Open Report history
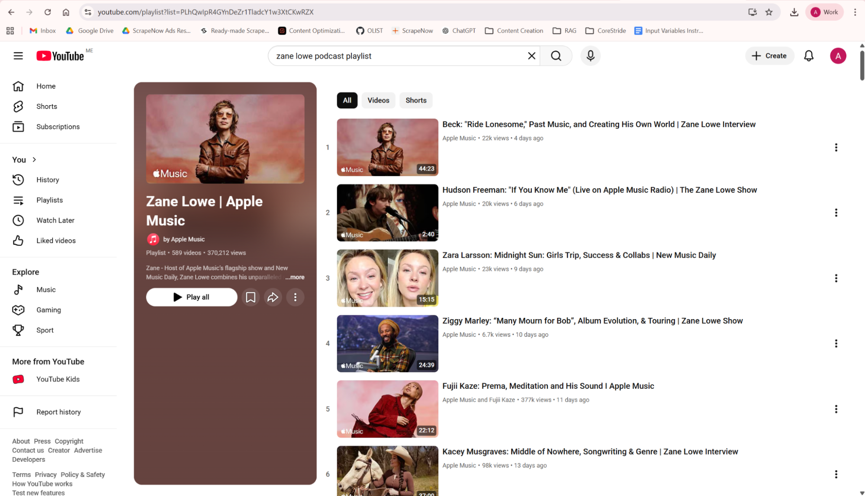 click(58, 412)
